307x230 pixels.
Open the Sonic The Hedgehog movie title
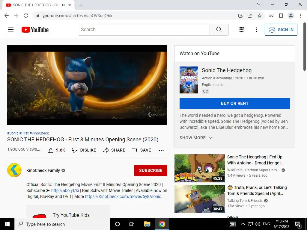(227, 70)
